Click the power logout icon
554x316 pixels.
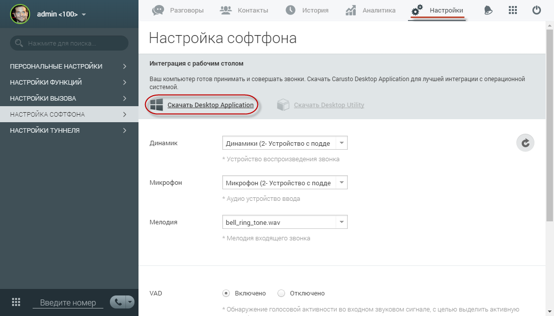pos(536,10)
